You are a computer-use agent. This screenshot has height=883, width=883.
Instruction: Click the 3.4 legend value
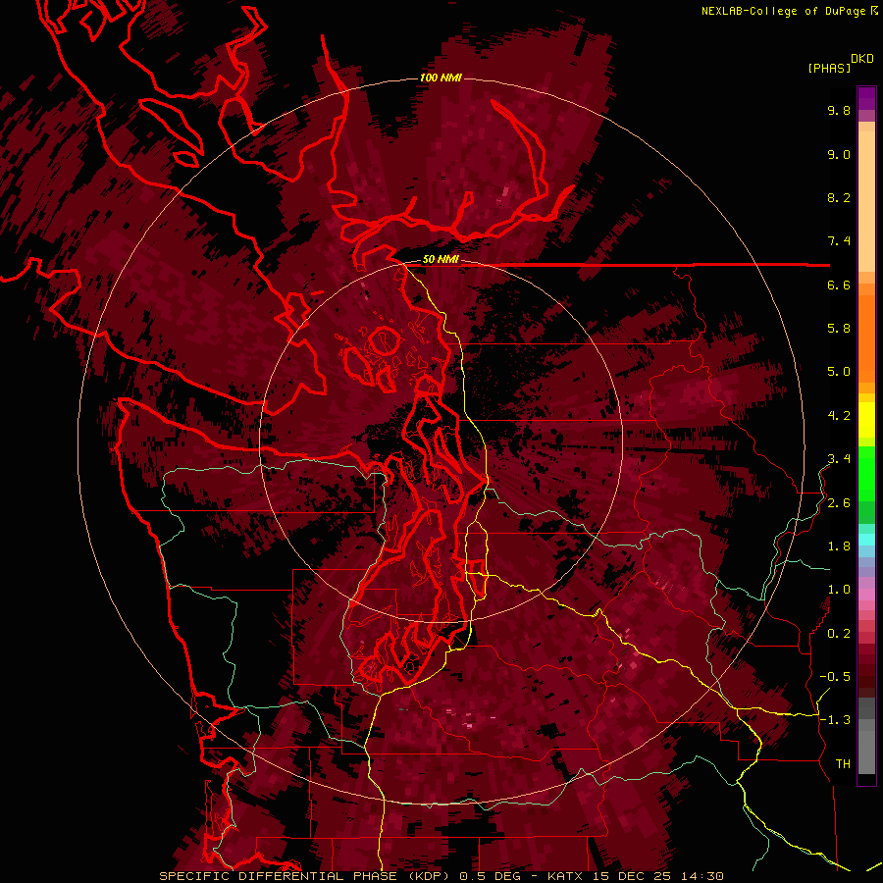tap(839, 459)
